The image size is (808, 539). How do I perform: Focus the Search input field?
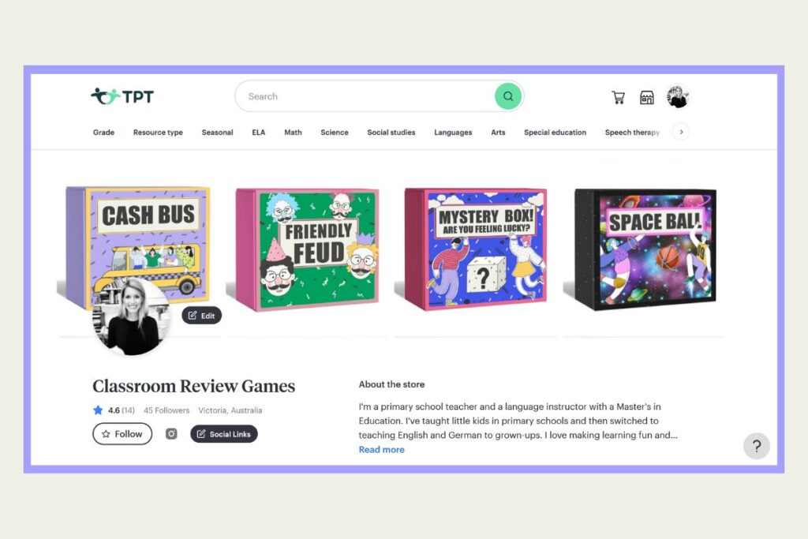366,96
